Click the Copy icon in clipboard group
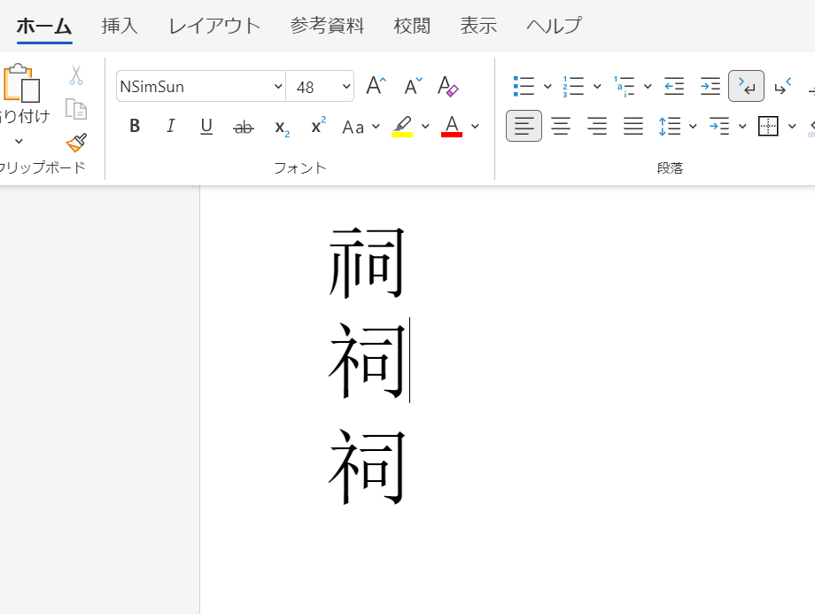 pyautogui.click(x=76, y=109)
